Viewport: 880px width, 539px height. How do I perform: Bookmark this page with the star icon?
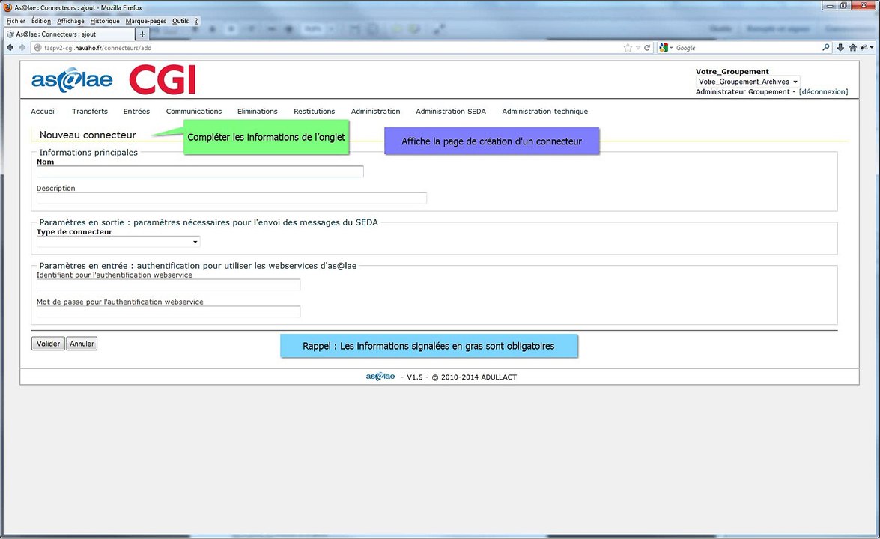pyautogui.click(x=628, y=48)
